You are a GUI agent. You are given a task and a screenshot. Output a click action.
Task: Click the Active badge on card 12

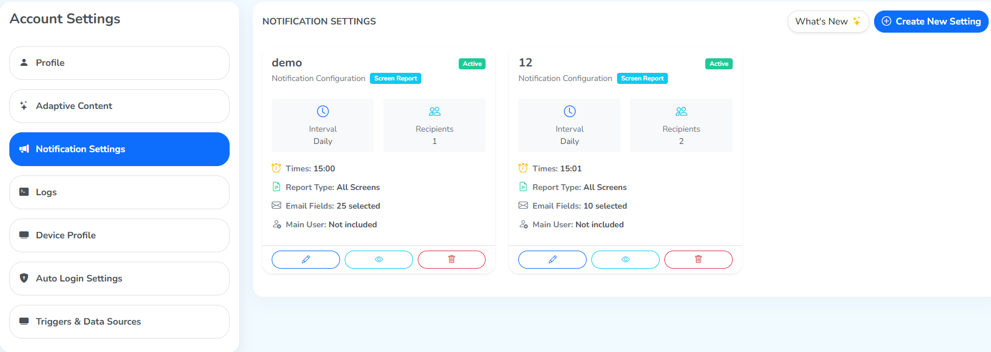click(x=719, y=64)
